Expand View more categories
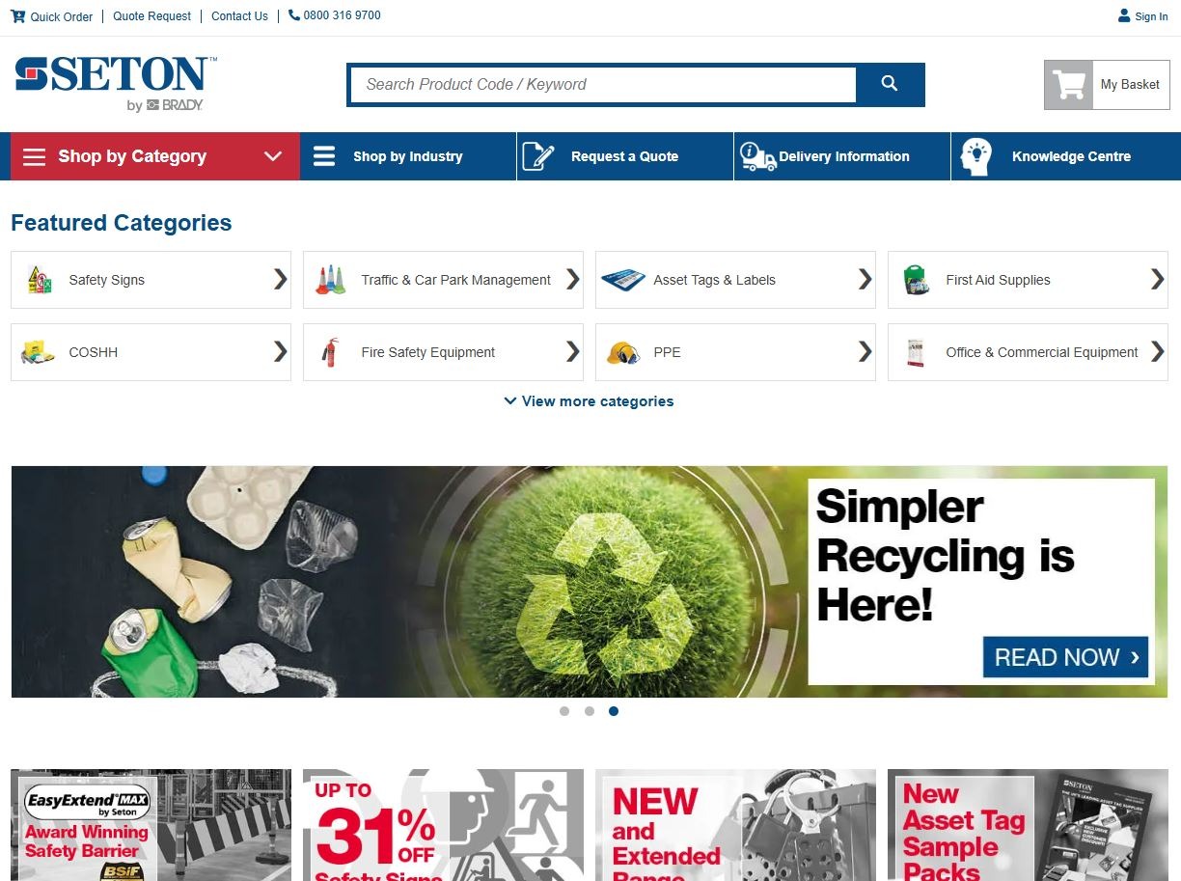Screen dimensions: 1181x881 589,401
